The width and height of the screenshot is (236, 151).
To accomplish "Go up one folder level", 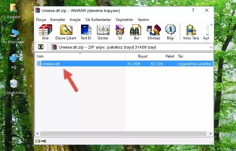I will point(41,47).
